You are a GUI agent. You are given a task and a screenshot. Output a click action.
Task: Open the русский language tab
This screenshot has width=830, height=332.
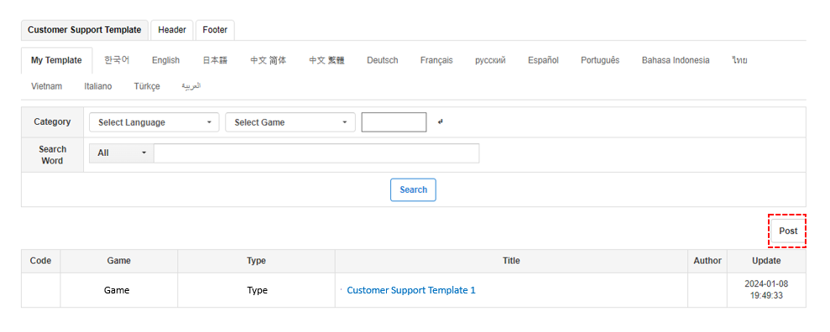point(490,60)
